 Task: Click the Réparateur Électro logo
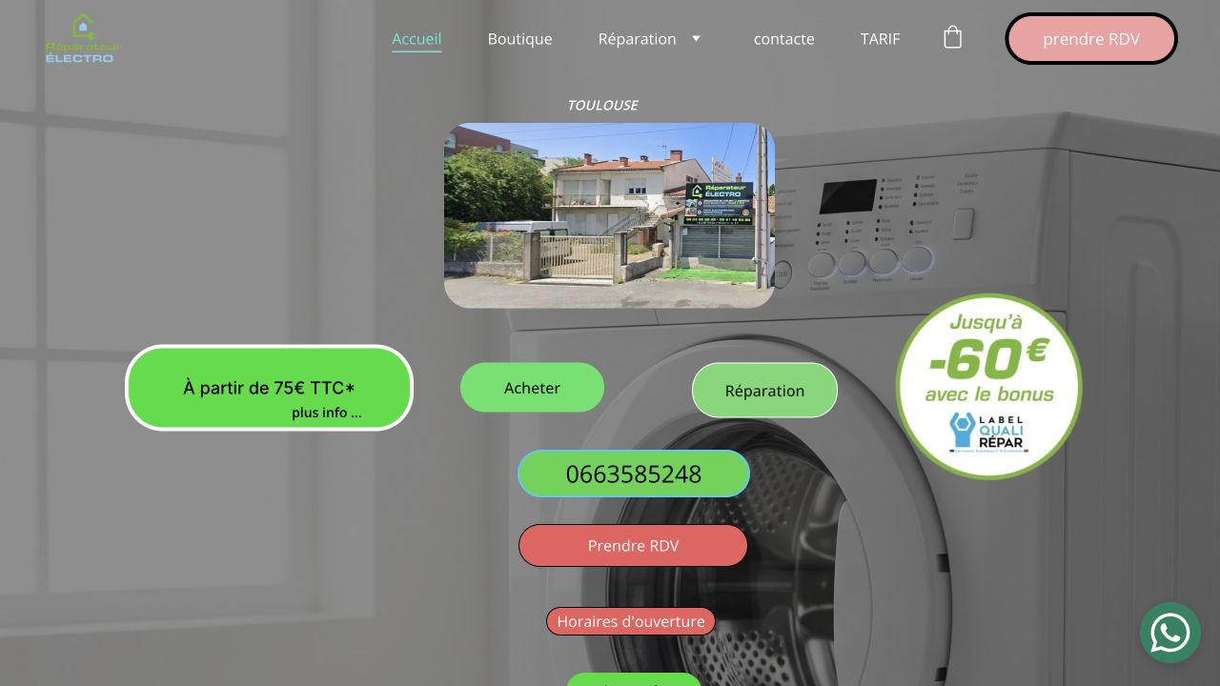tap(84, 39)
